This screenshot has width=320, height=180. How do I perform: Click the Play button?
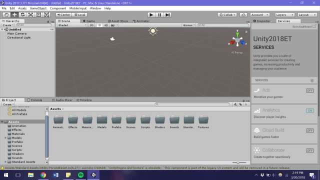151,15
